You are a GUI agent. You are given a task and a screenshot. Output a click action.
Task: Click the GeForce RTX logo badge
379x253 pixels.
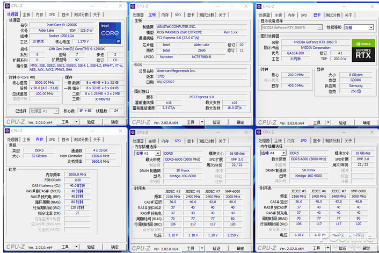point(362,55)
